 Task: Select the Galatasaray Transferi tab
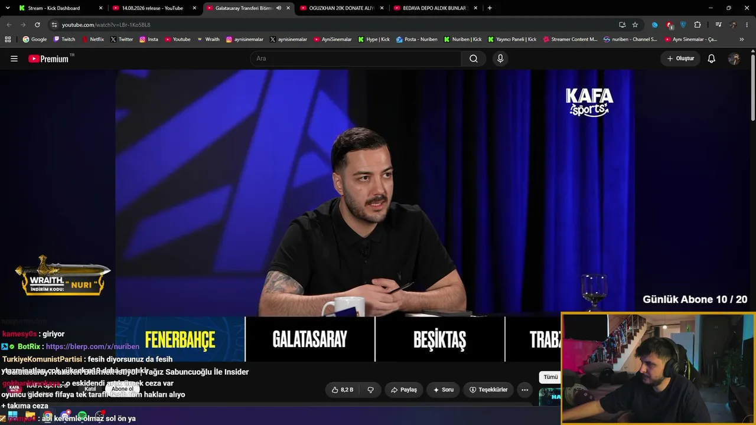[249, 8]
